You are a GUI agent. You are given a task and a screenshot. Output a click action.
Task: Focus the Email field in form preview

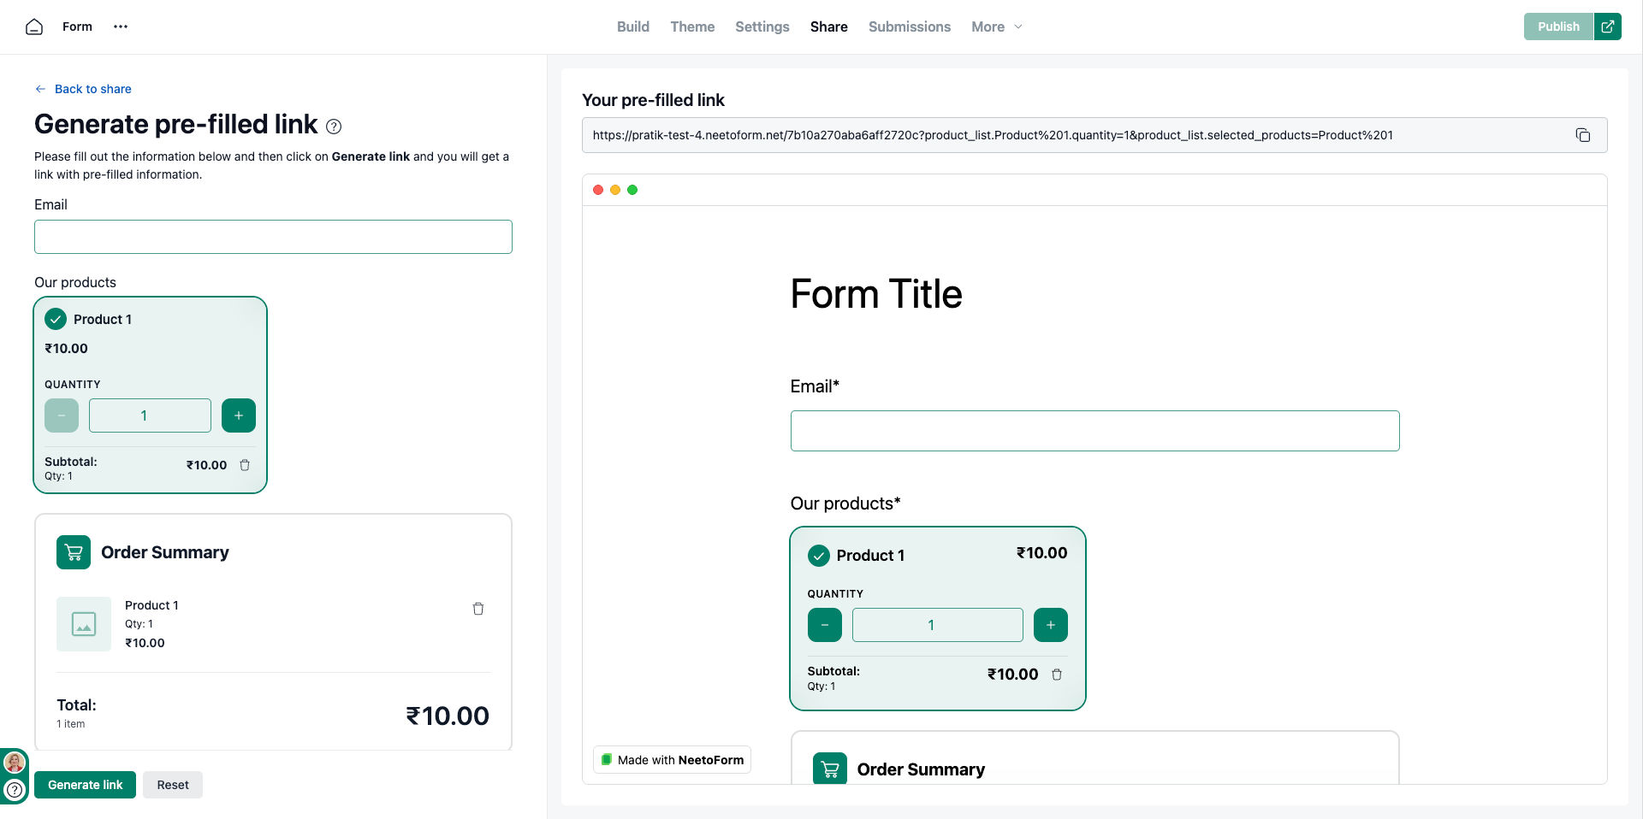[x=1094, y=431]
